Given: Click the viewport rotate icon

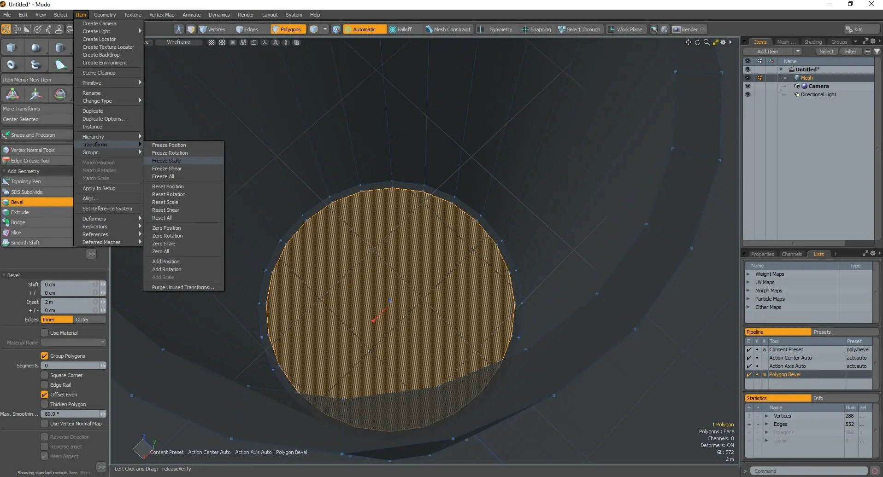Looking at the screenshot, I should coord(697,42).
